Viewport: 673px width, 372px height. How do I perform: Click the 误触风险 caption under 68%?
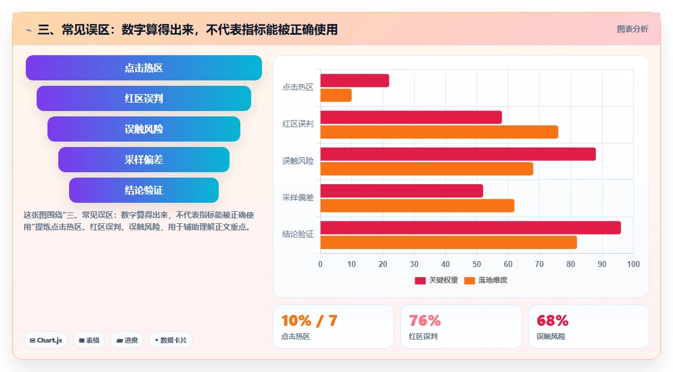550,337
